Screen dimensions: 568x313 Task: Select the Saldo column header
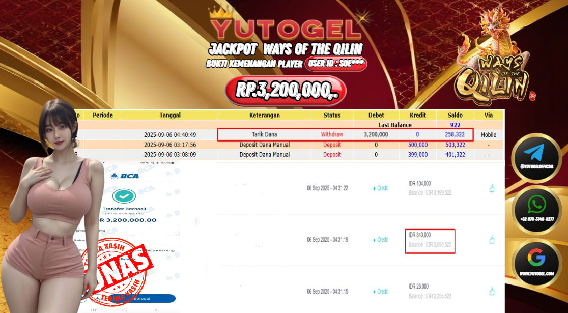[455, 115]
